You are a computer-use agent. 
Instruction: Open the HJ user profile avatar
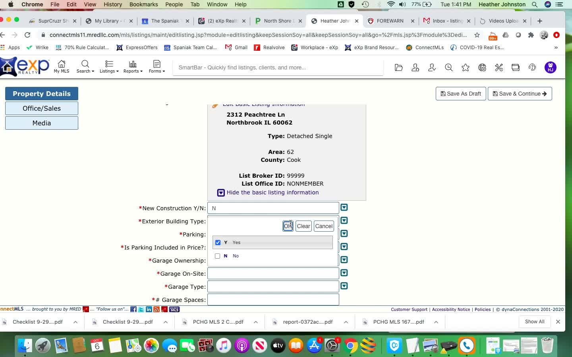coord(551,67)
